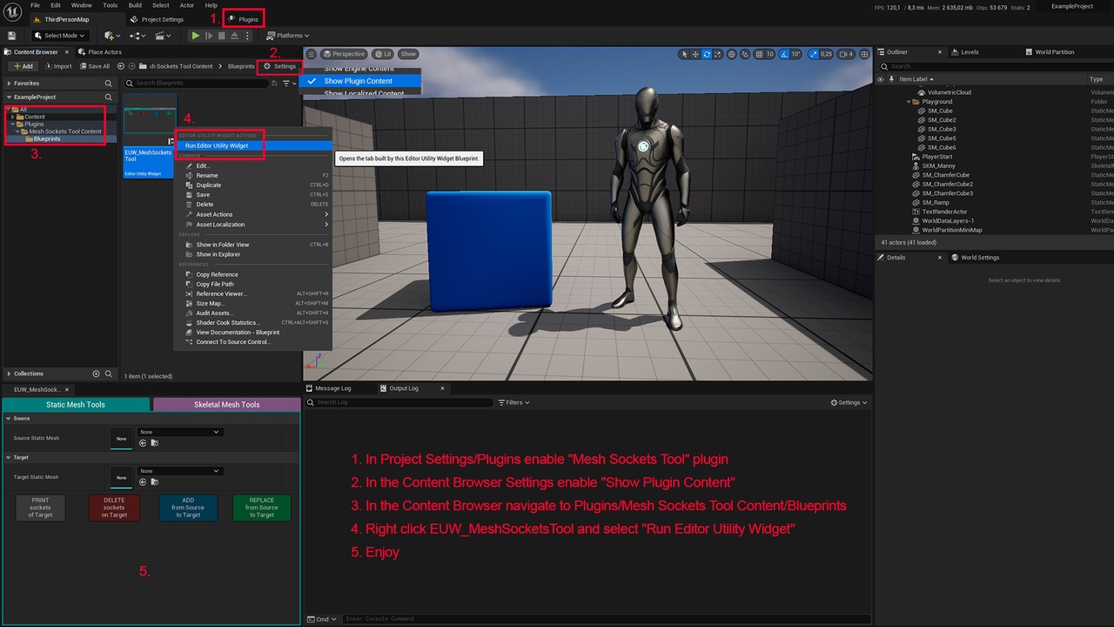Open the blueprints toolbar dropdown
Viewport: 1114px width, 627px height.
(138, 36)
